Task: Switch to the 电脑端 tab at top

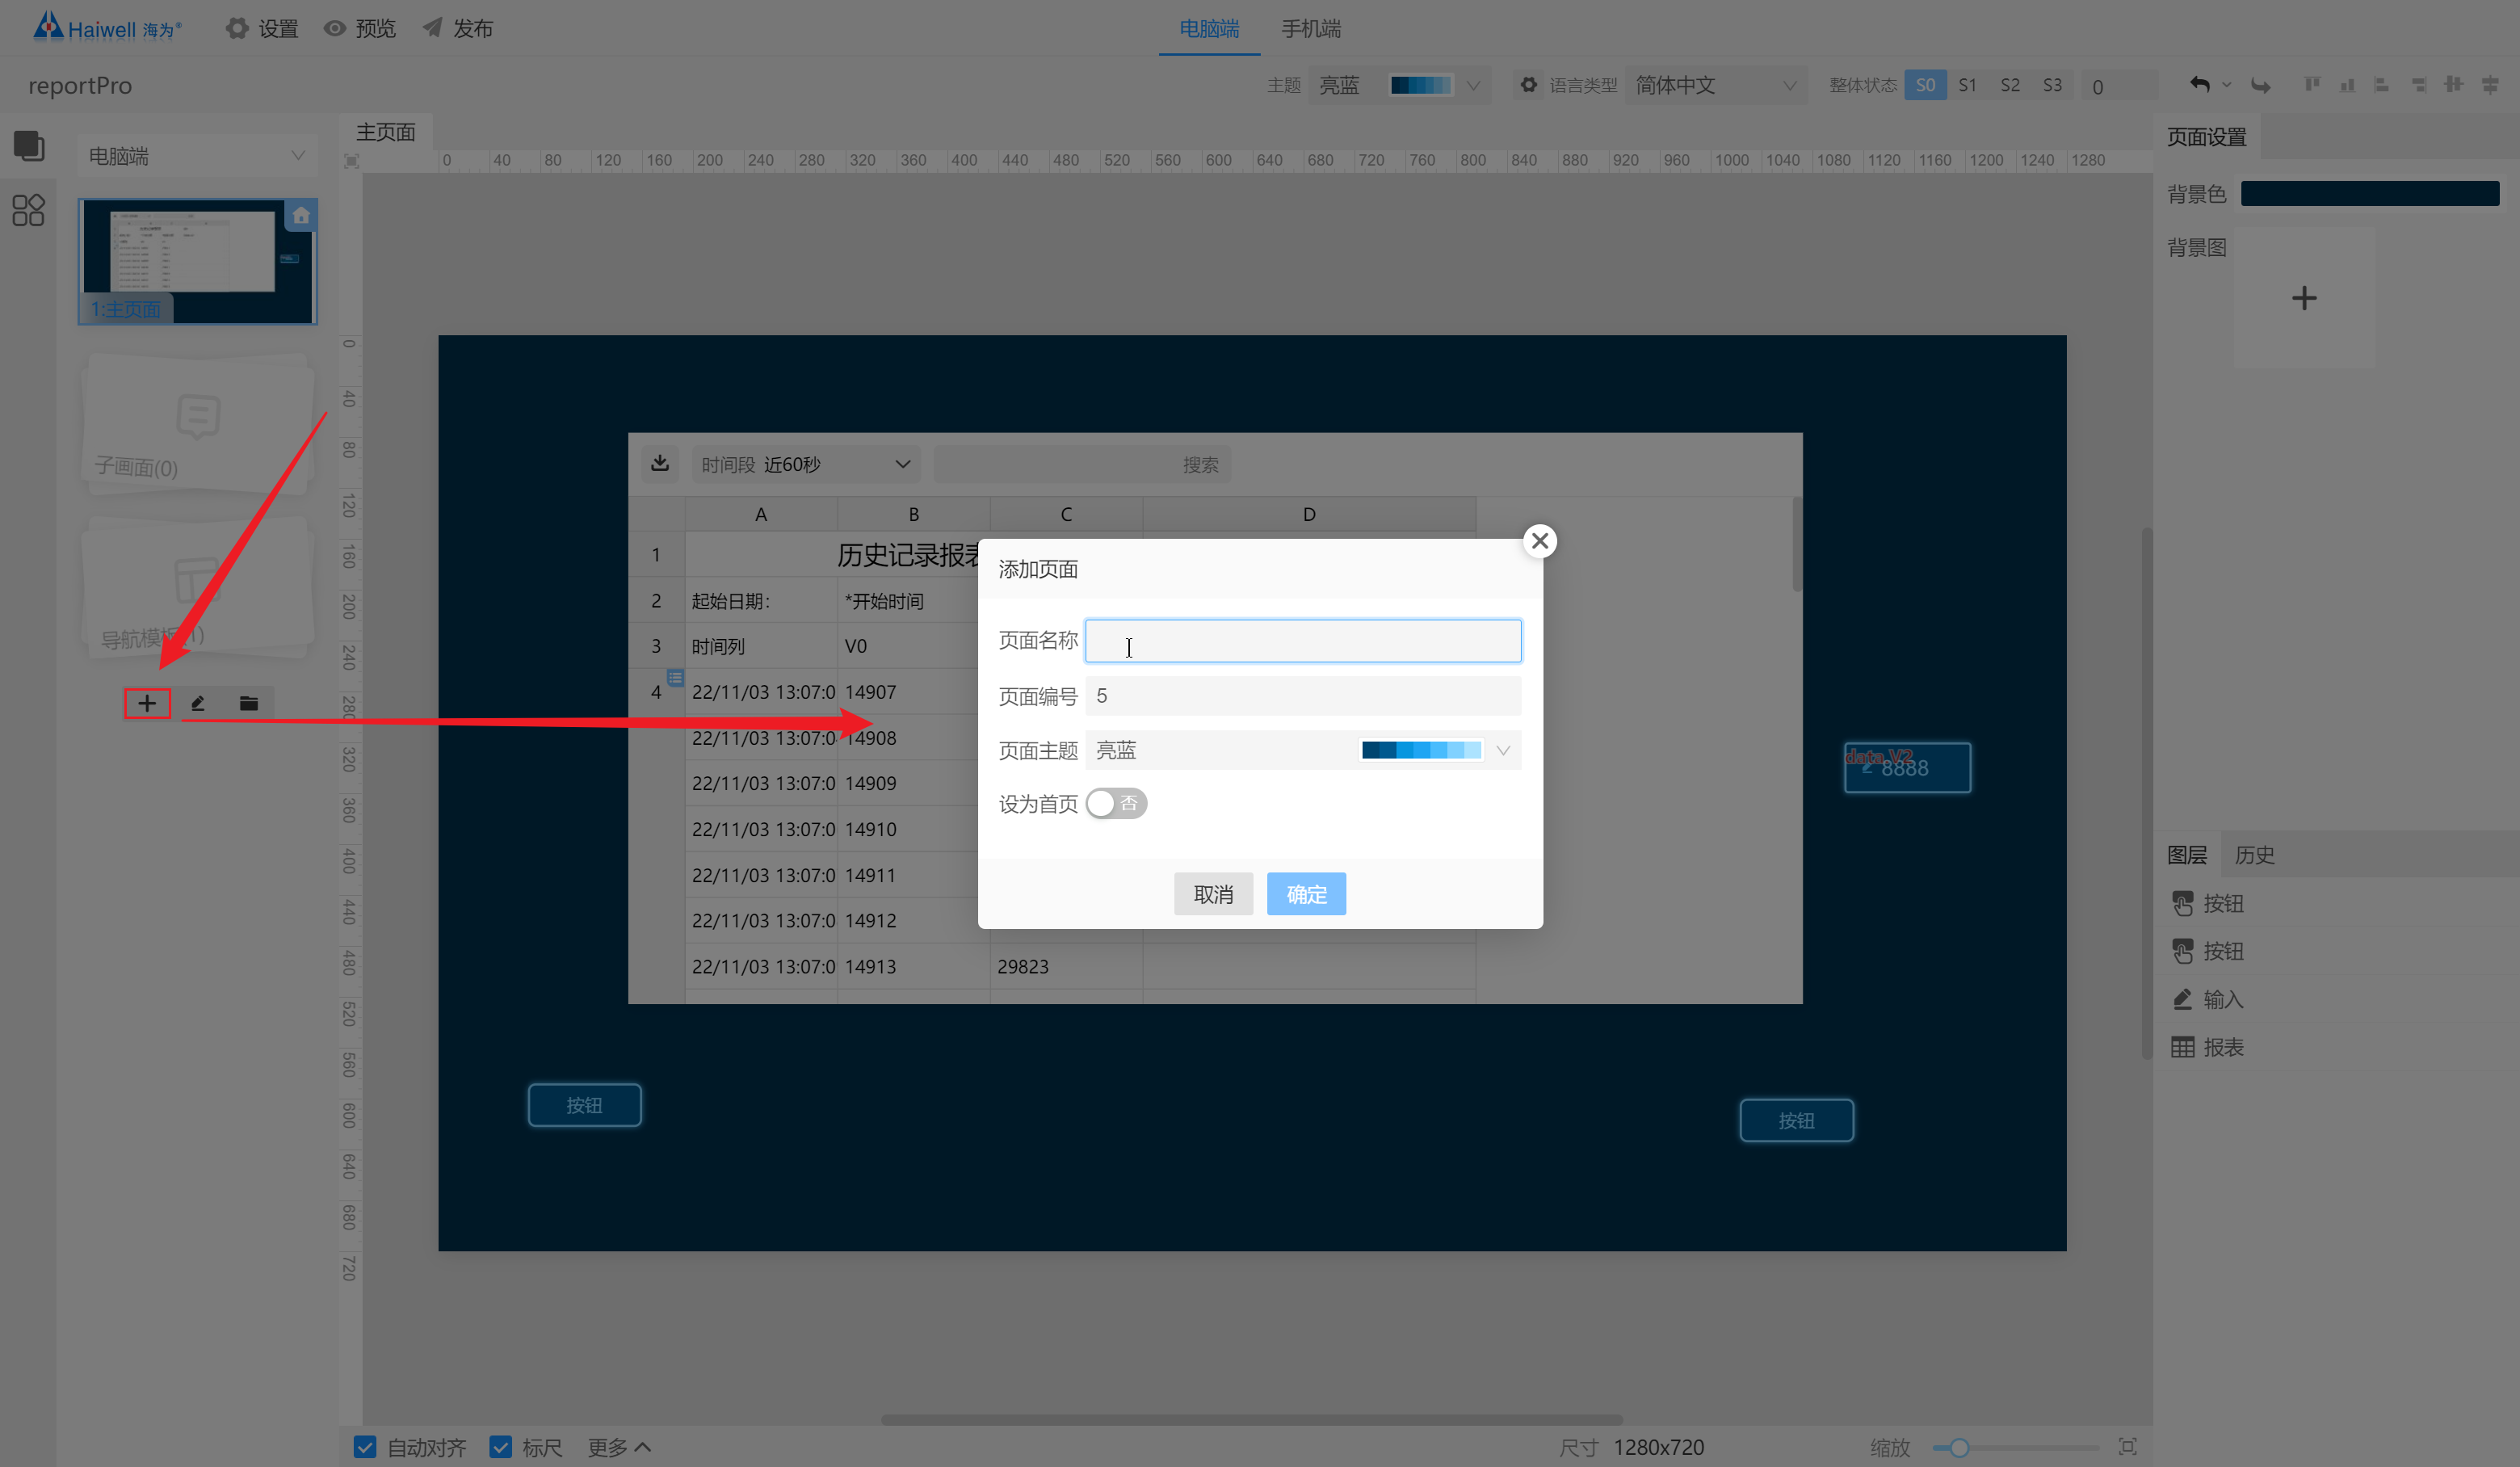Action: pos(1209,29)
